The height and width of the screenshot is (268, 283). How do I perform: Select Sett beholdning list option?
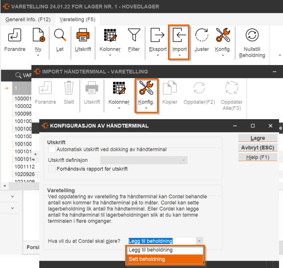165,259
